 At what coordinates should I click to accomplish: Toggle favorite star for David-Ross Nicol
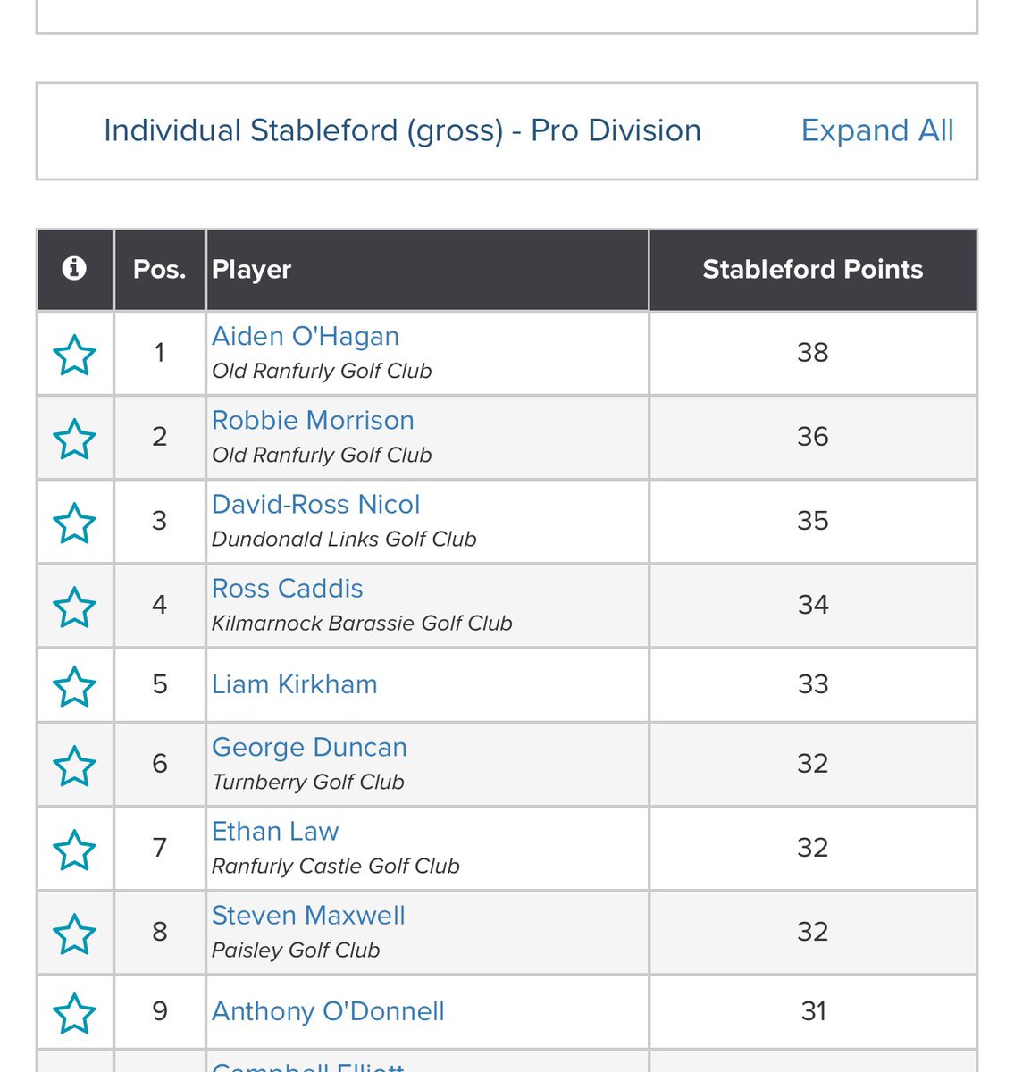(x=74, y=523)
